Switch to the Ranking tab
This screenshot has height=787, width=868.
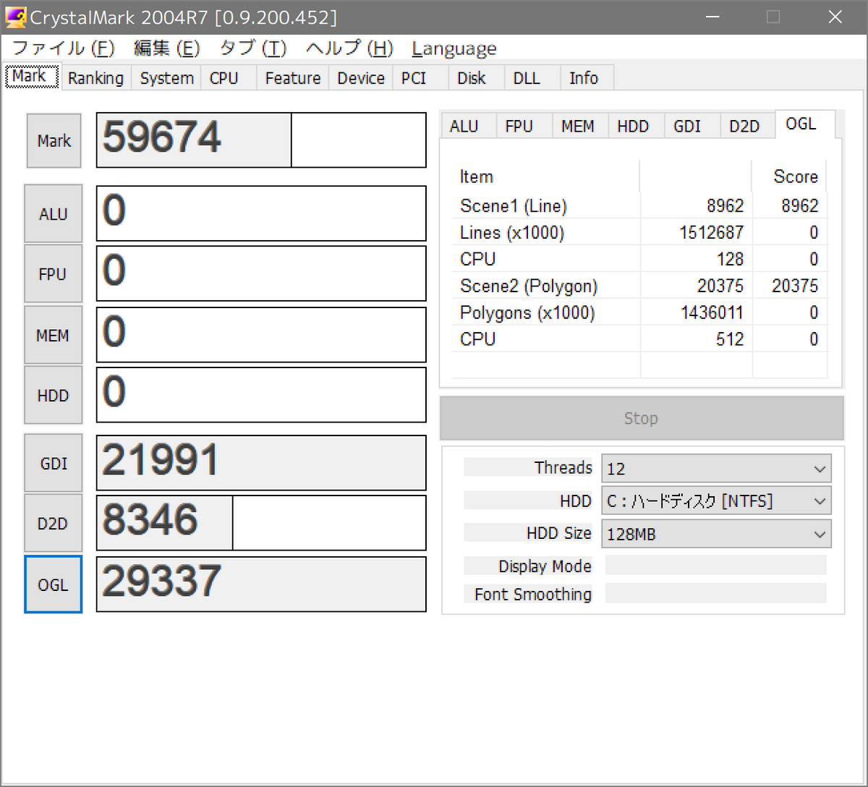(x=95, y=78)
